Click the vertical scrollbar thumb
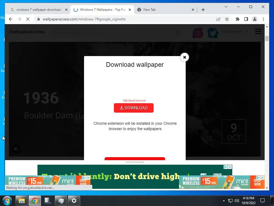Screen dimensions: 274x206 coord(267,38)
